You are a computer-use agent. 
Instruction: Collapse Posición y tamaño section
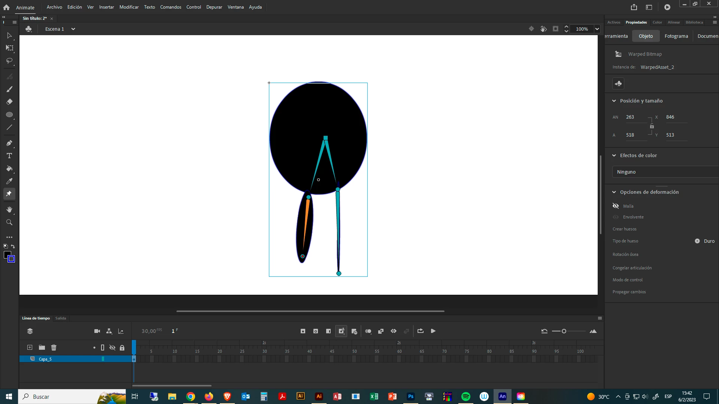[614, 101]
